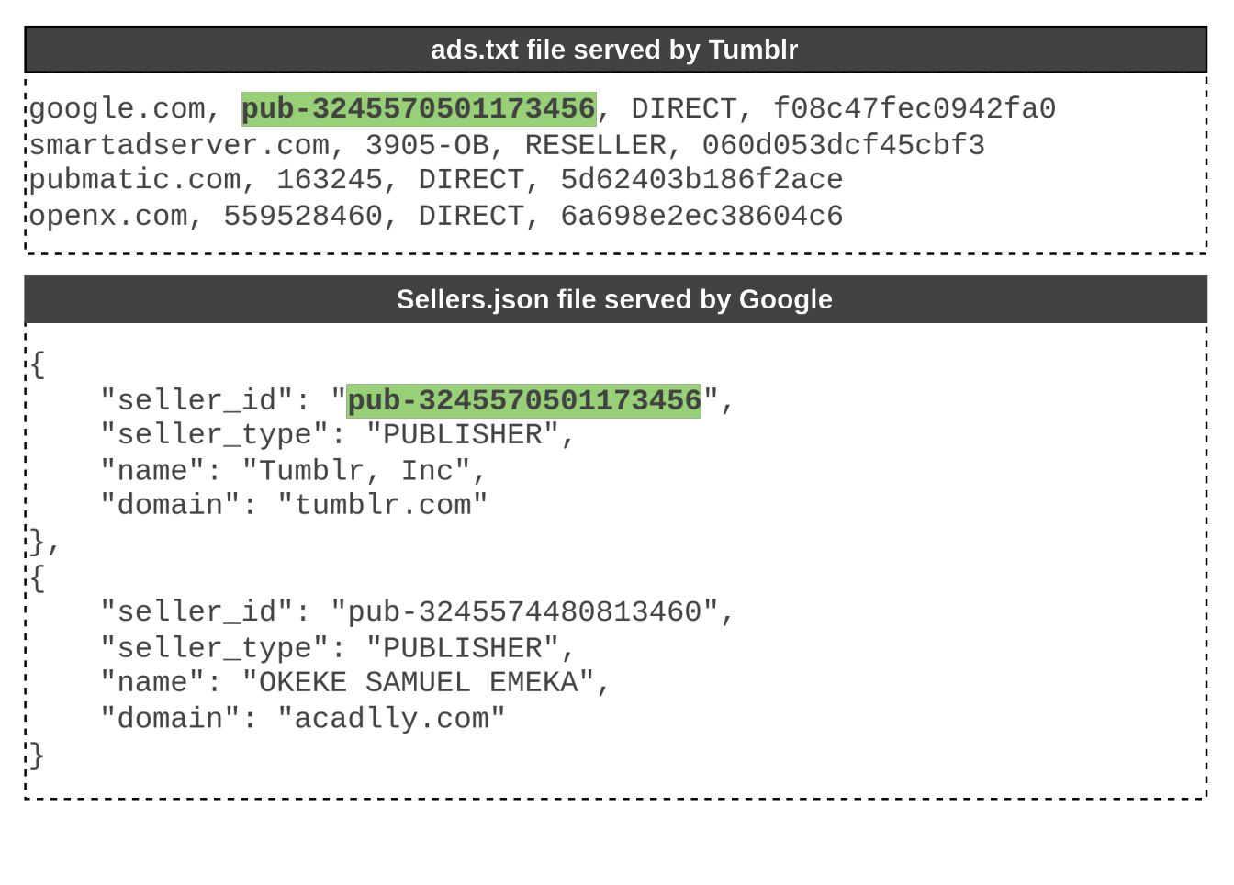Click the certification ID f08c47fec0942fa0
Screen dimensions: 1234x885
click(x=914, y=109)
